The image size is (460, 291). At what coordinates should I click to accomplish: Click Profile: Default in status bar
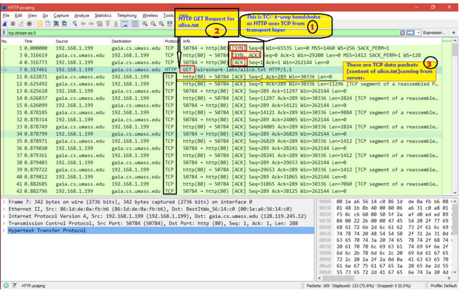point(443,286)
